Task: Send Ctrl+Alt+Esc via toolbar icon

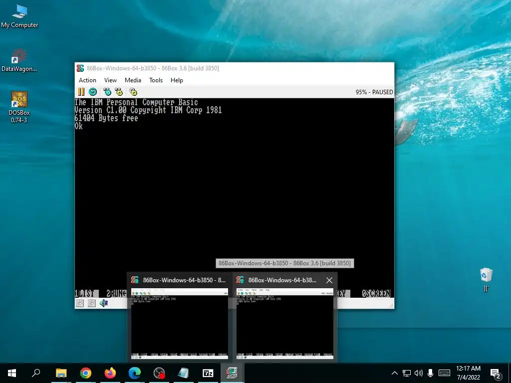Action: [x=119, y=92]
